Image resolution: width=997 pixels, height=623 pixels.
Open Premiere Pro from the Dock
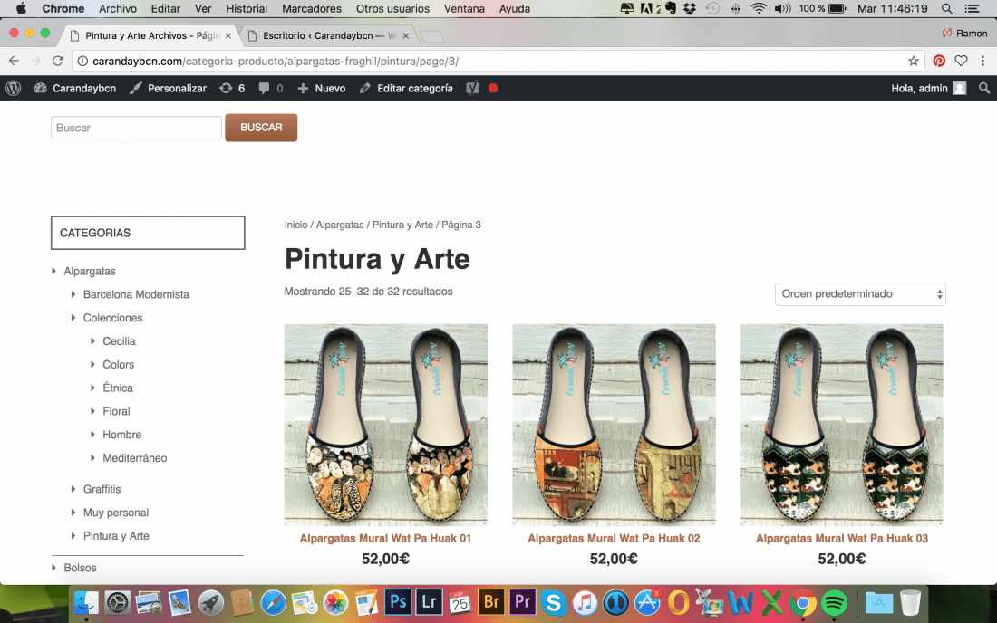523,601
